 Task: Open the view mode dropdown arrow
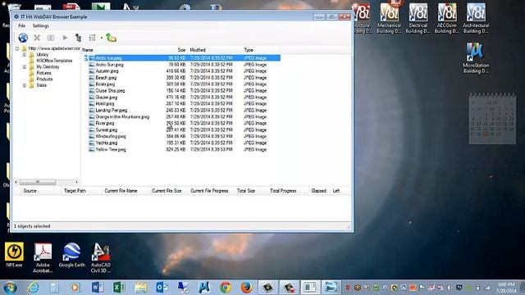[x=102, y=38]
